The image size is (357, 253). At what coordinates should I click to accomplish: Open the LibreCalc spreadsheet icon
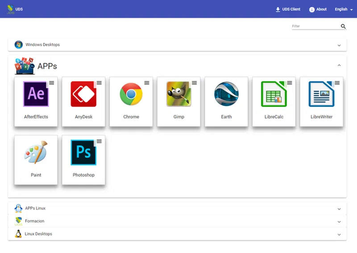coord(274,94)
